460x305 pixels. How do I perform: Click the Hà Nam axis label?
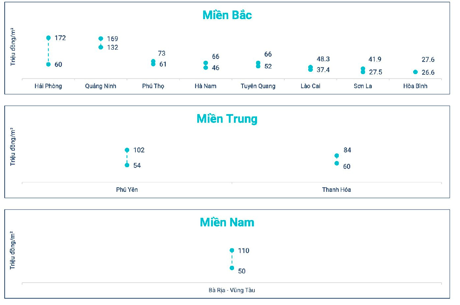(x=205, y=86)
